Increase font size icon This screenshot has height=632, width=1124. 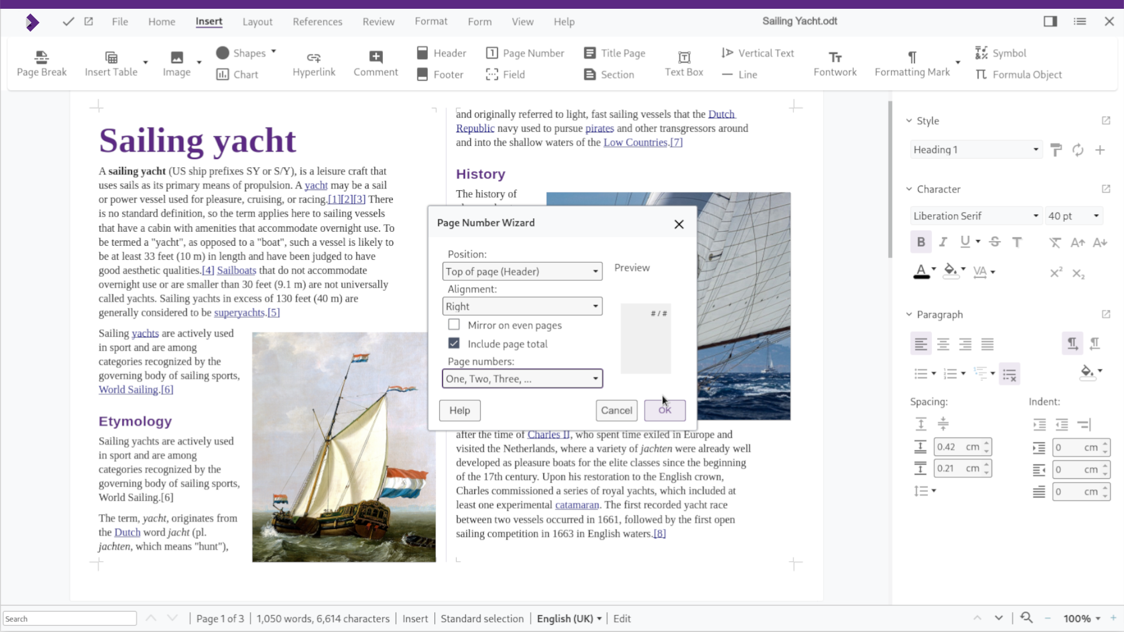pyautogui.click(x=1078, y=242)
